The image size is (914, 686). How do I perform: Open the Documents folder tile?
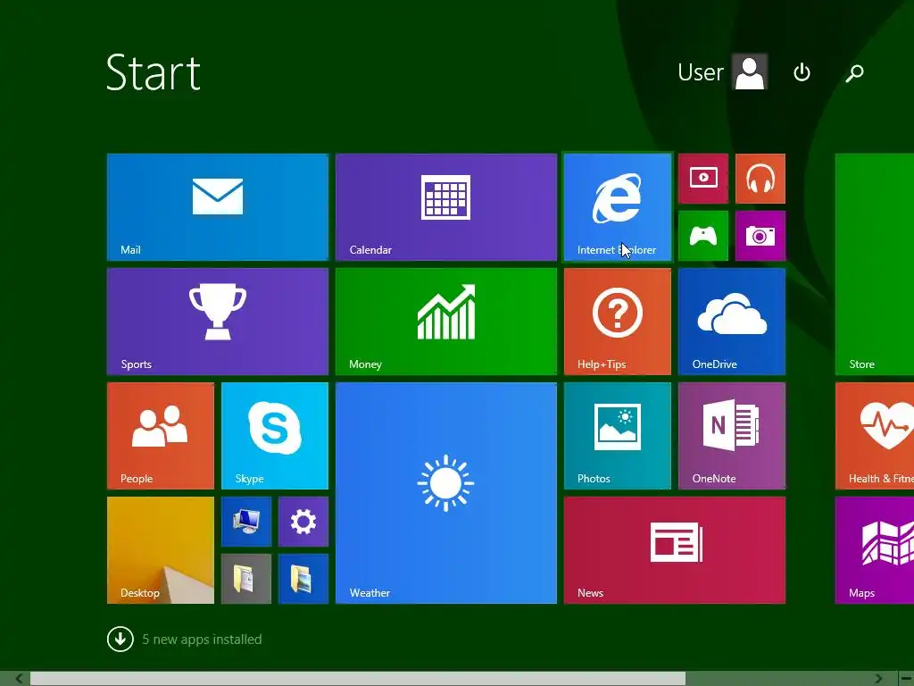point(246,579)
